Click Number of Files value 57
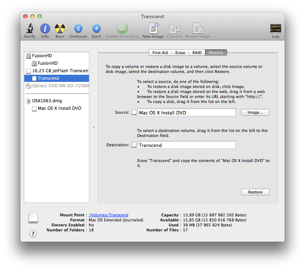The width and height of the screenshot is (305, 270). click(x=185, y=230)
